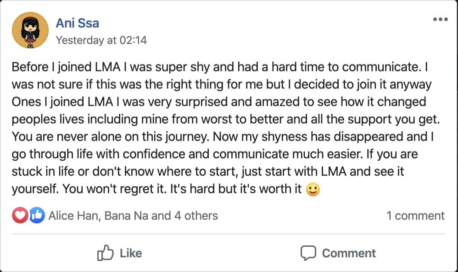Viewport: 458px width, 272px height.
Task: Open the three-dot post options menu
Action: [440, 19]
